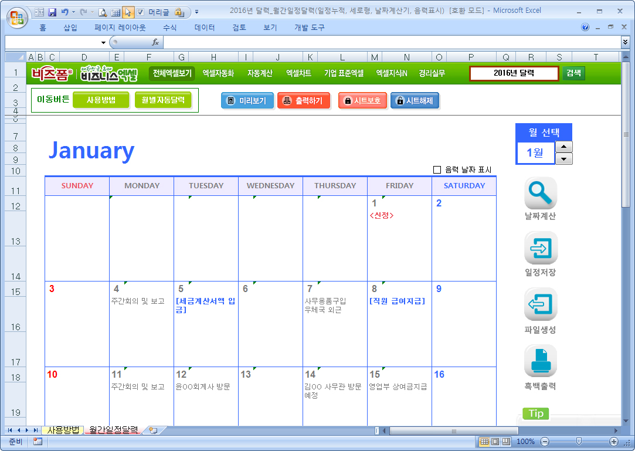The height and width of the screenshot is (451, 635).
Task: Switch to Page Layout view in status bar
Action: click(495, 442)
